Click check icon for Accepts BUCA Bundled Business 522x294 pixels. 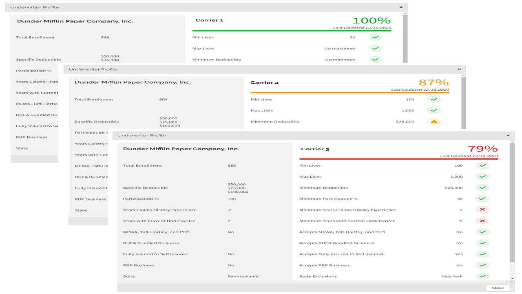[482, 243]
